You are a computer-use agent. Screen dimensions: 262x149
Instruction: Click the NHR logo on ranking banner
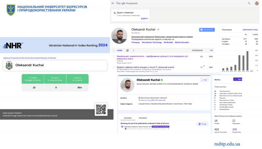(x=13, y=45)
